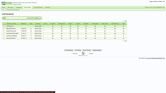Image resolution: width=166 pixels, height=93 pixels.
Task: Switch language to Español
Action: pyautogui.click(x=151, y=2)
